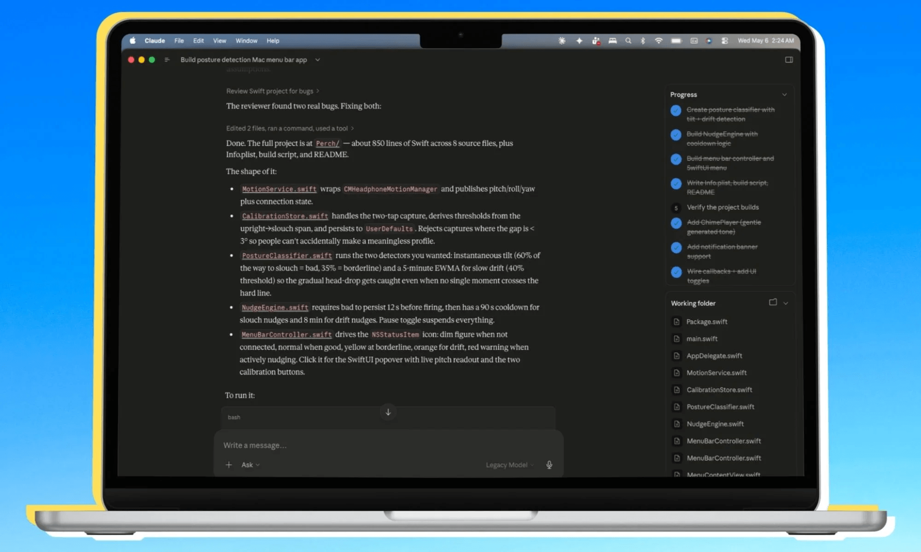
Task: Click the microphone dictation icon
Action: 549,465
